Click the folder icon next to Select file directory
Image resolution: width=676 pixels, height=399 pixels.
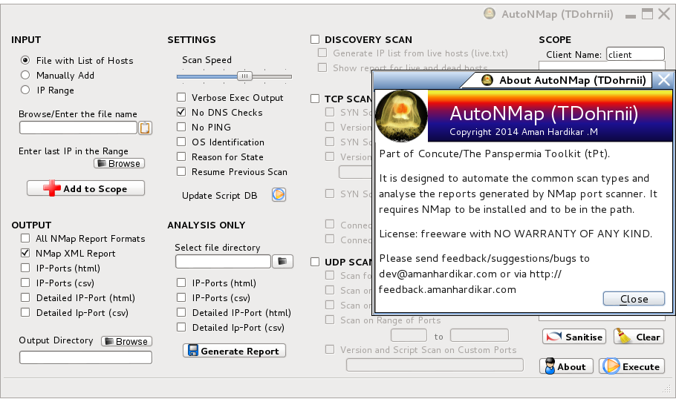click(282, 261)
